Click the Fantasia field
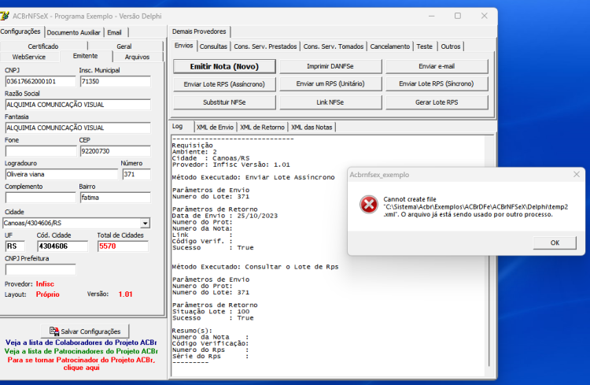Viewport: 590px width, 385px height. 78,128
